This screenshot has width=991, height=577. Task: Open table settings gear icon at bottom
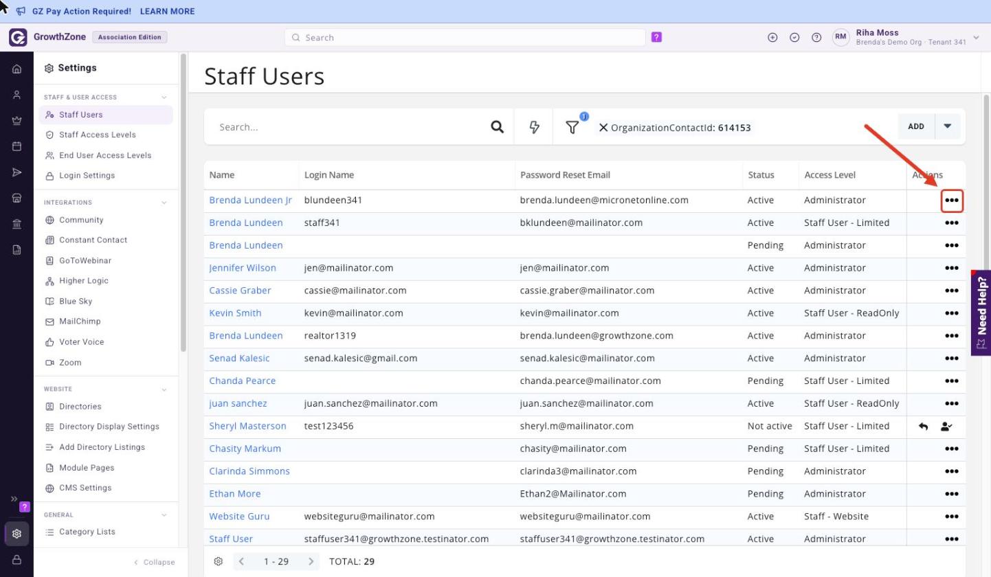coord(219,561)
